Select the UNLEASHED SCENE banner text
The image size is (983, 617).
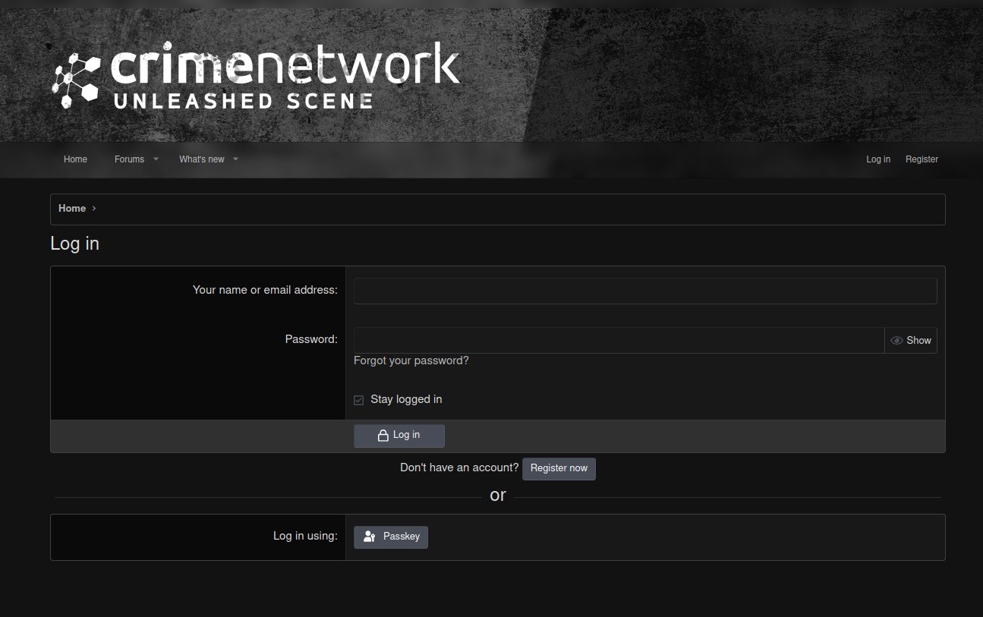point(243,101)
